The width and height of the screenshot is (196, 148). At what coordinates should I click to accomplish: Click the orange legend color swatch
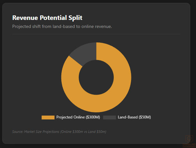(x=48, y=118)
